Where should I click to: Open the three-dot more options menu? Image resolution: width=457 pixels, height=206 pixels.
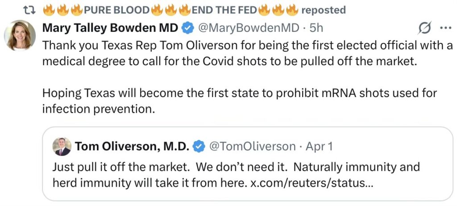coord(445,28)
